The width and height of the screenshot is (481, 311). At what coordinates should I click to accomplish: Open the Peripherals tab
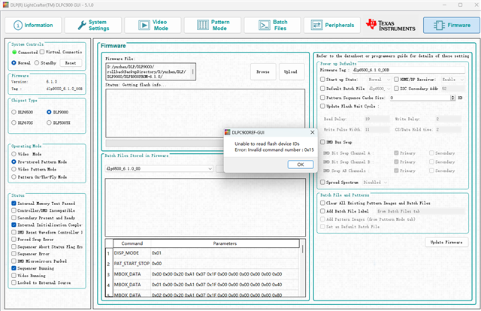click(x=332, y=25)
